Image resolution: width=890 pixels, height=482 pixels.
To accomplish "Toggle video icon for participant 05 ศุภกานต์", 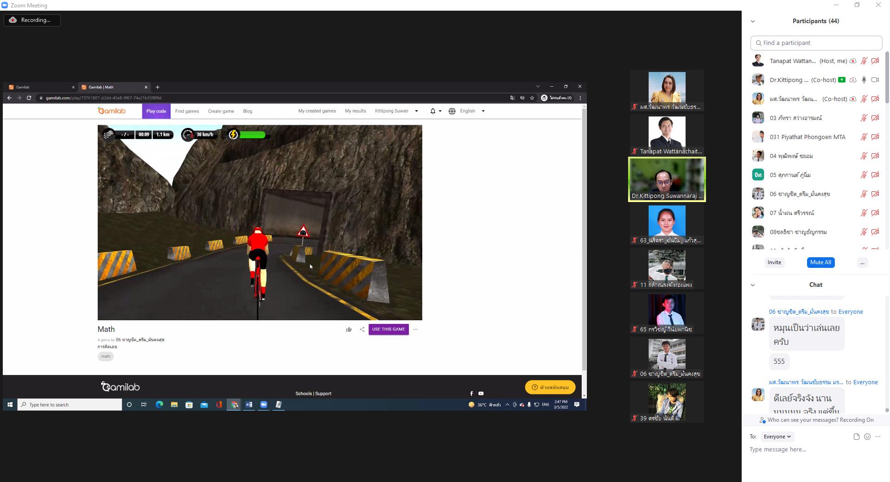I will [875, 175].
